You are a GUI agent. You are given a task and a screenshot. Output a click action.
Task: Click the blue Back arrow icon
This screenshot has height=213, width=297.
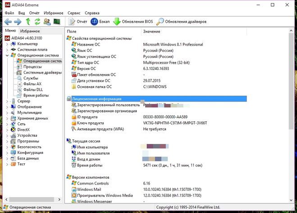[8, 22]
